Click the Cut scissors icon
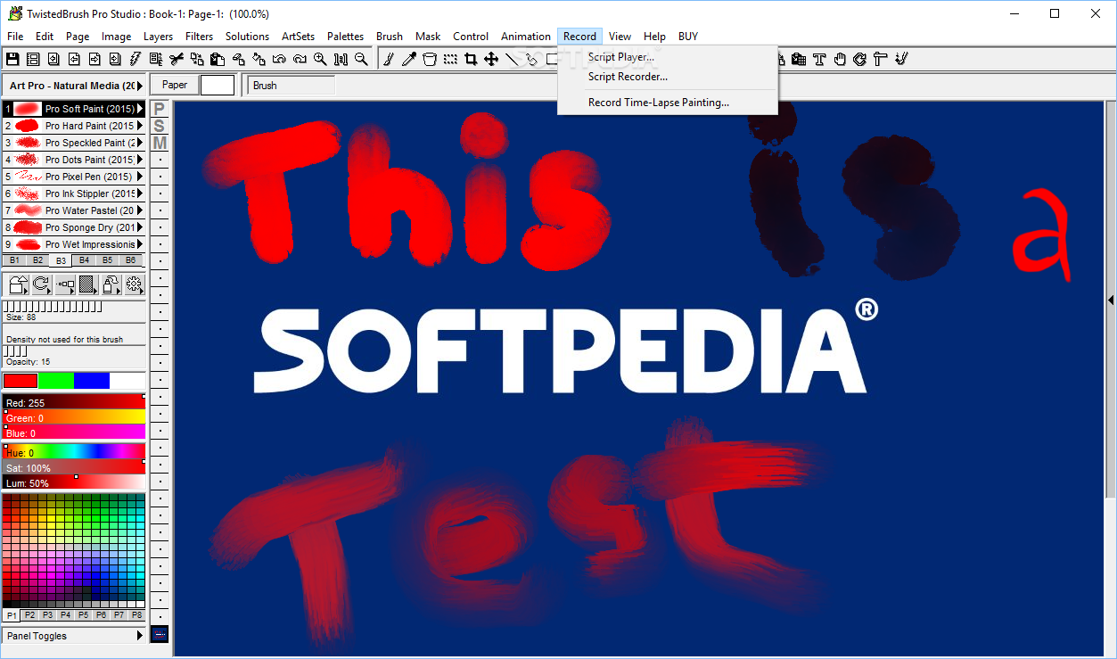1117x659 pixels. [x=177, y=59]
